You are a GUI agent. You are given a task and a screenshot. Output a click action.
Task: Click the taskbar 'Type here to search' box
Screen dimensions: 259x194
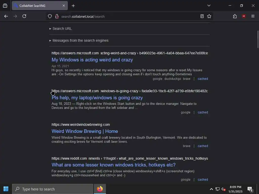coord(53,189)
